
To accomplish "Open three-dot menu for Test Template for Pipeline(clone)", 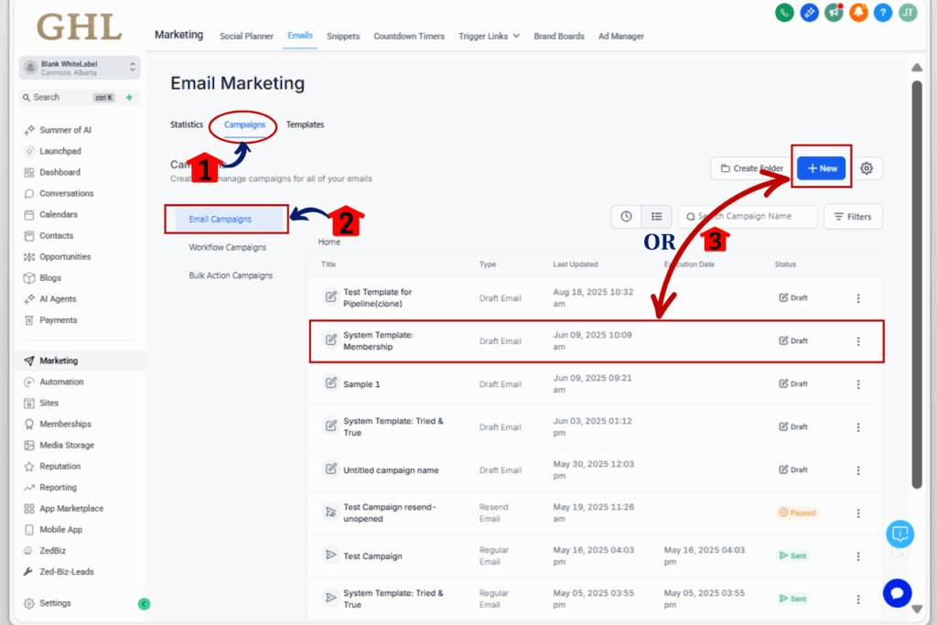I will pyautogui.click(x=858, y=298).
